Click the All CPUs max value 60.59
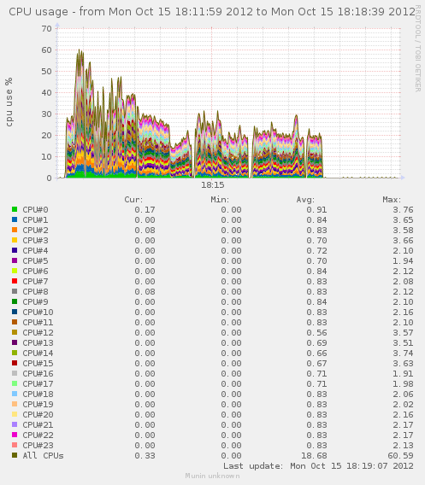425x485 pixels. pyautogui.click(x=400, y=456)
